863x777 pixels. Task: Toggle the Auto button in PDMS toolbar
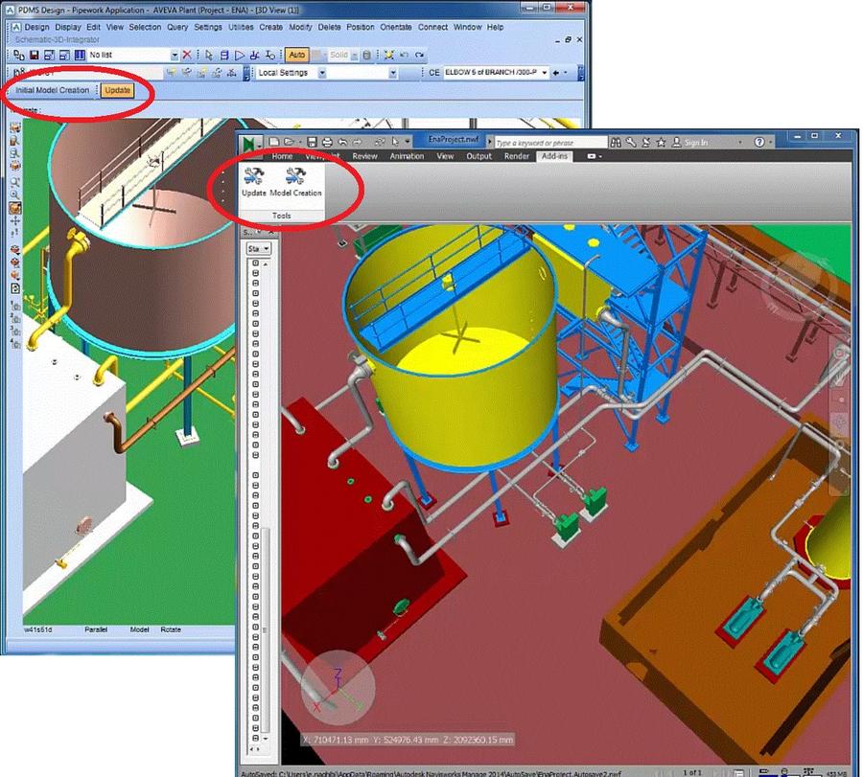tap(296, 55)
